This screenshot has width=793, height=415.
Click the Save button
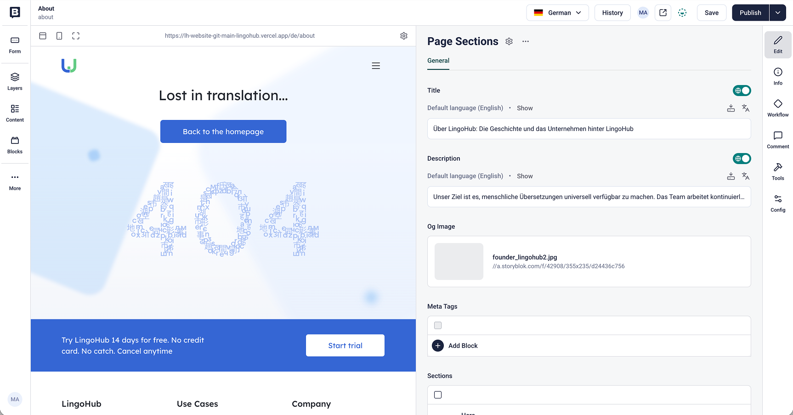point(711,13)
